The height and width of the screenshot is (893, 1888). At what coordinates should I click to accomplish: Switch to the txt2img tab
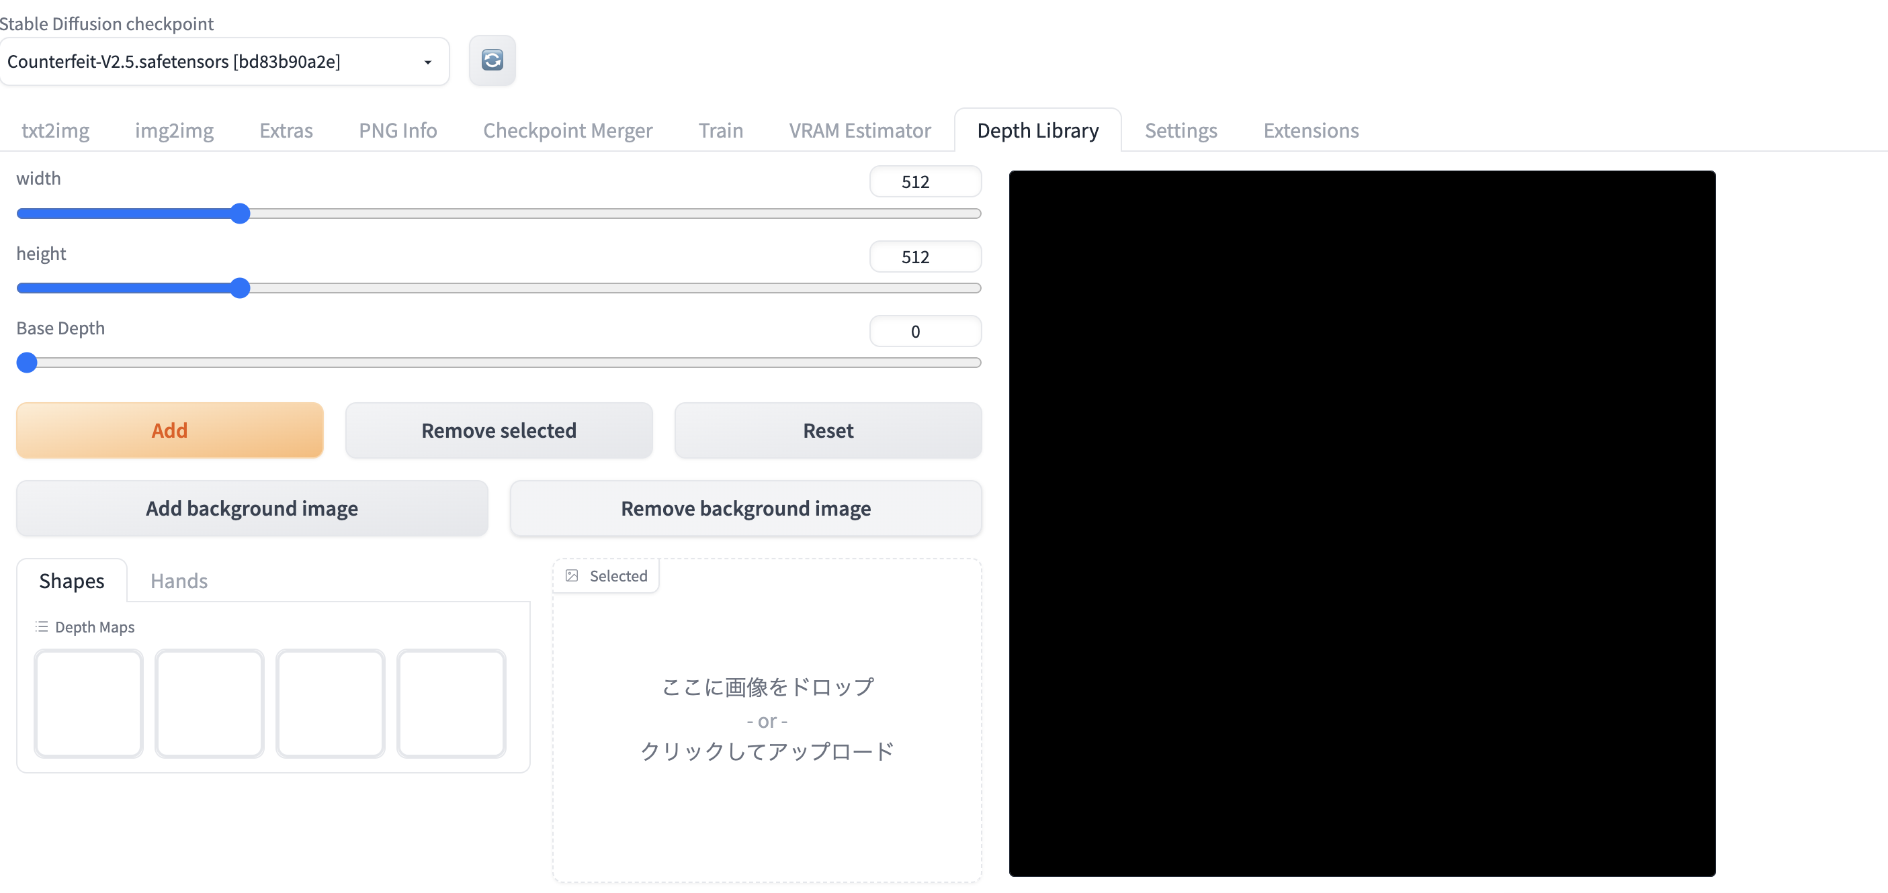[x=55, y=130]
